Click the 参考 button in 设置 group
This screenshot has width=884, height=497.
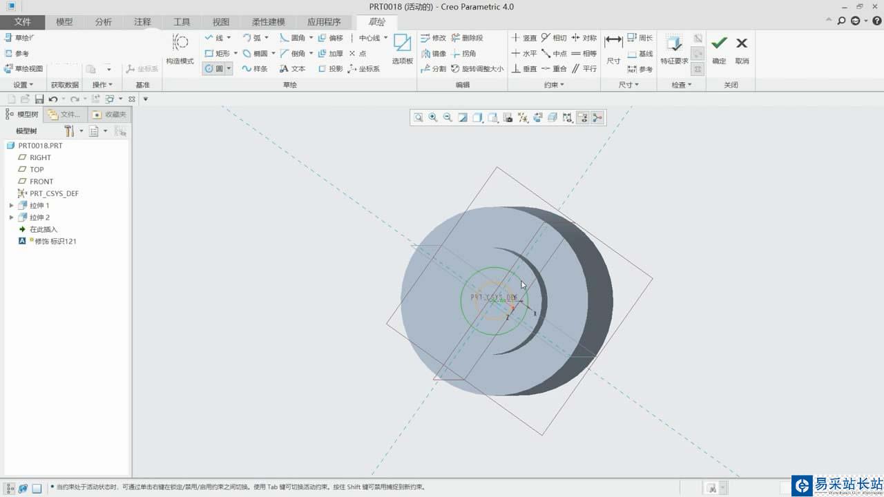point(17,53)
